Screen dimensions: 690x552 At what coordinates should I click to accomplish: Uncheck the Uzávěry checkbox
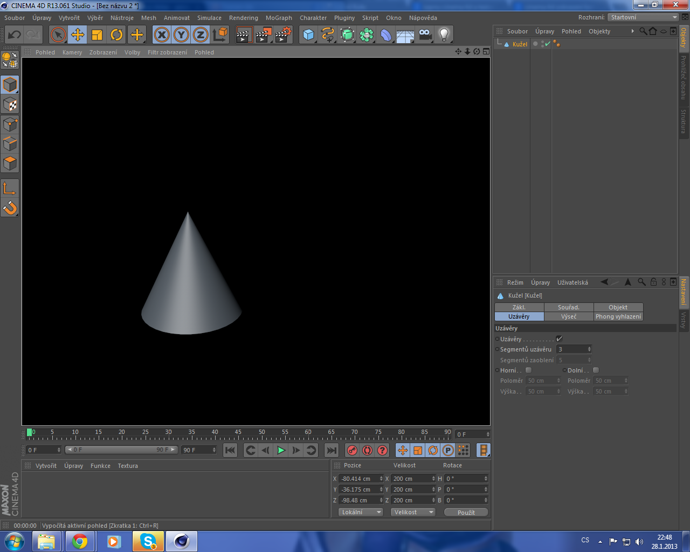(x=559, y=339)
